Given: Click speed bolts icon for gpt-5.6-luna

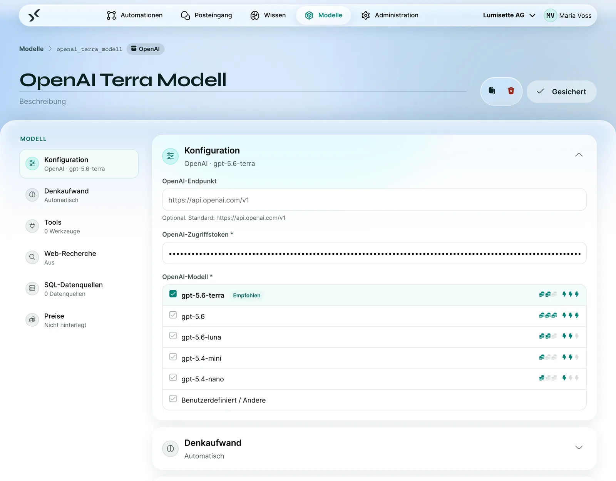Looking at the screenshot, I should 571,336.
